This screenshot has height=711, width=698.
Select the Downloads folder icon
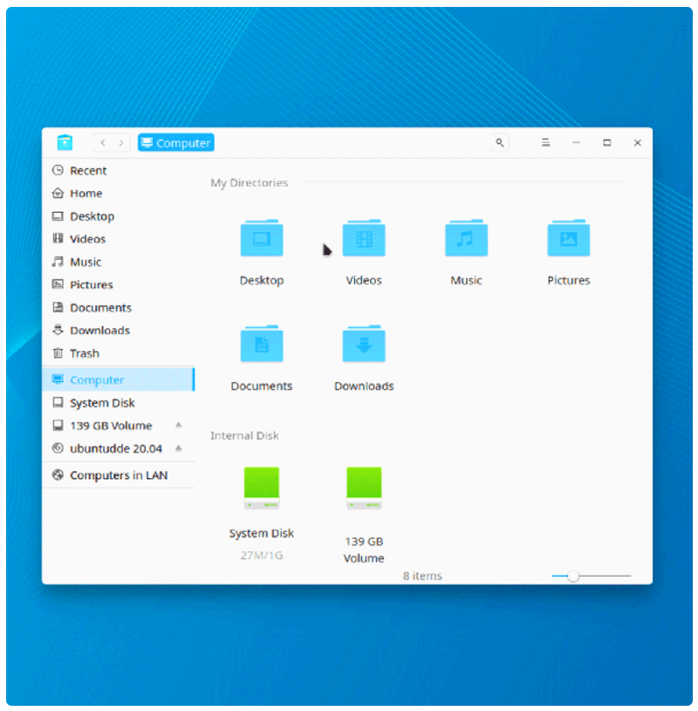click(x=364, y=344)
